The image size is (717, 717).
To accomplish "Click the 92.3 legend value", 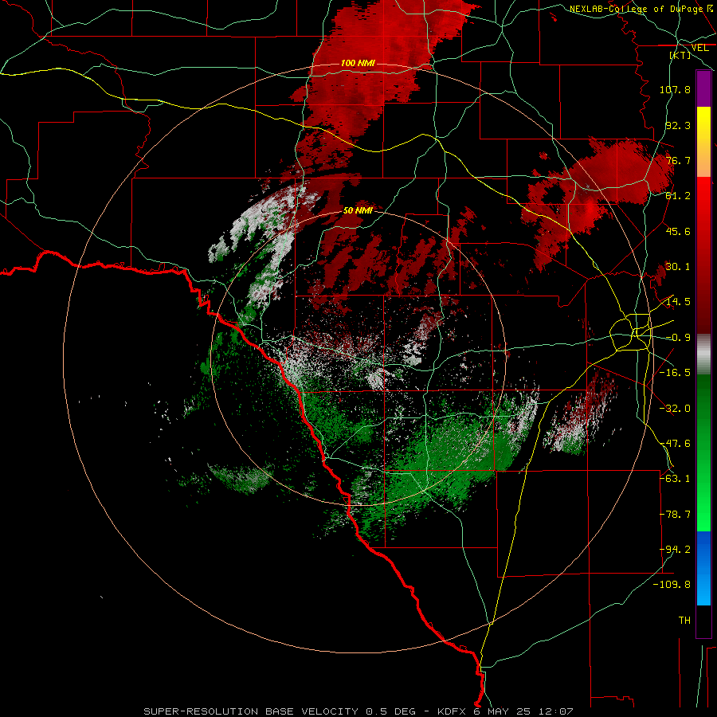I will pos(678,125).
